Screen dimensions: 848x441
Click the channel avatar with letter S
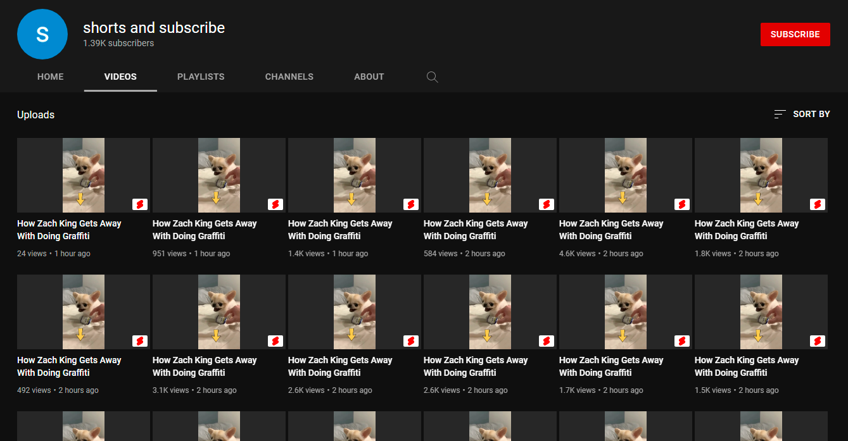(x=42, y=35)
